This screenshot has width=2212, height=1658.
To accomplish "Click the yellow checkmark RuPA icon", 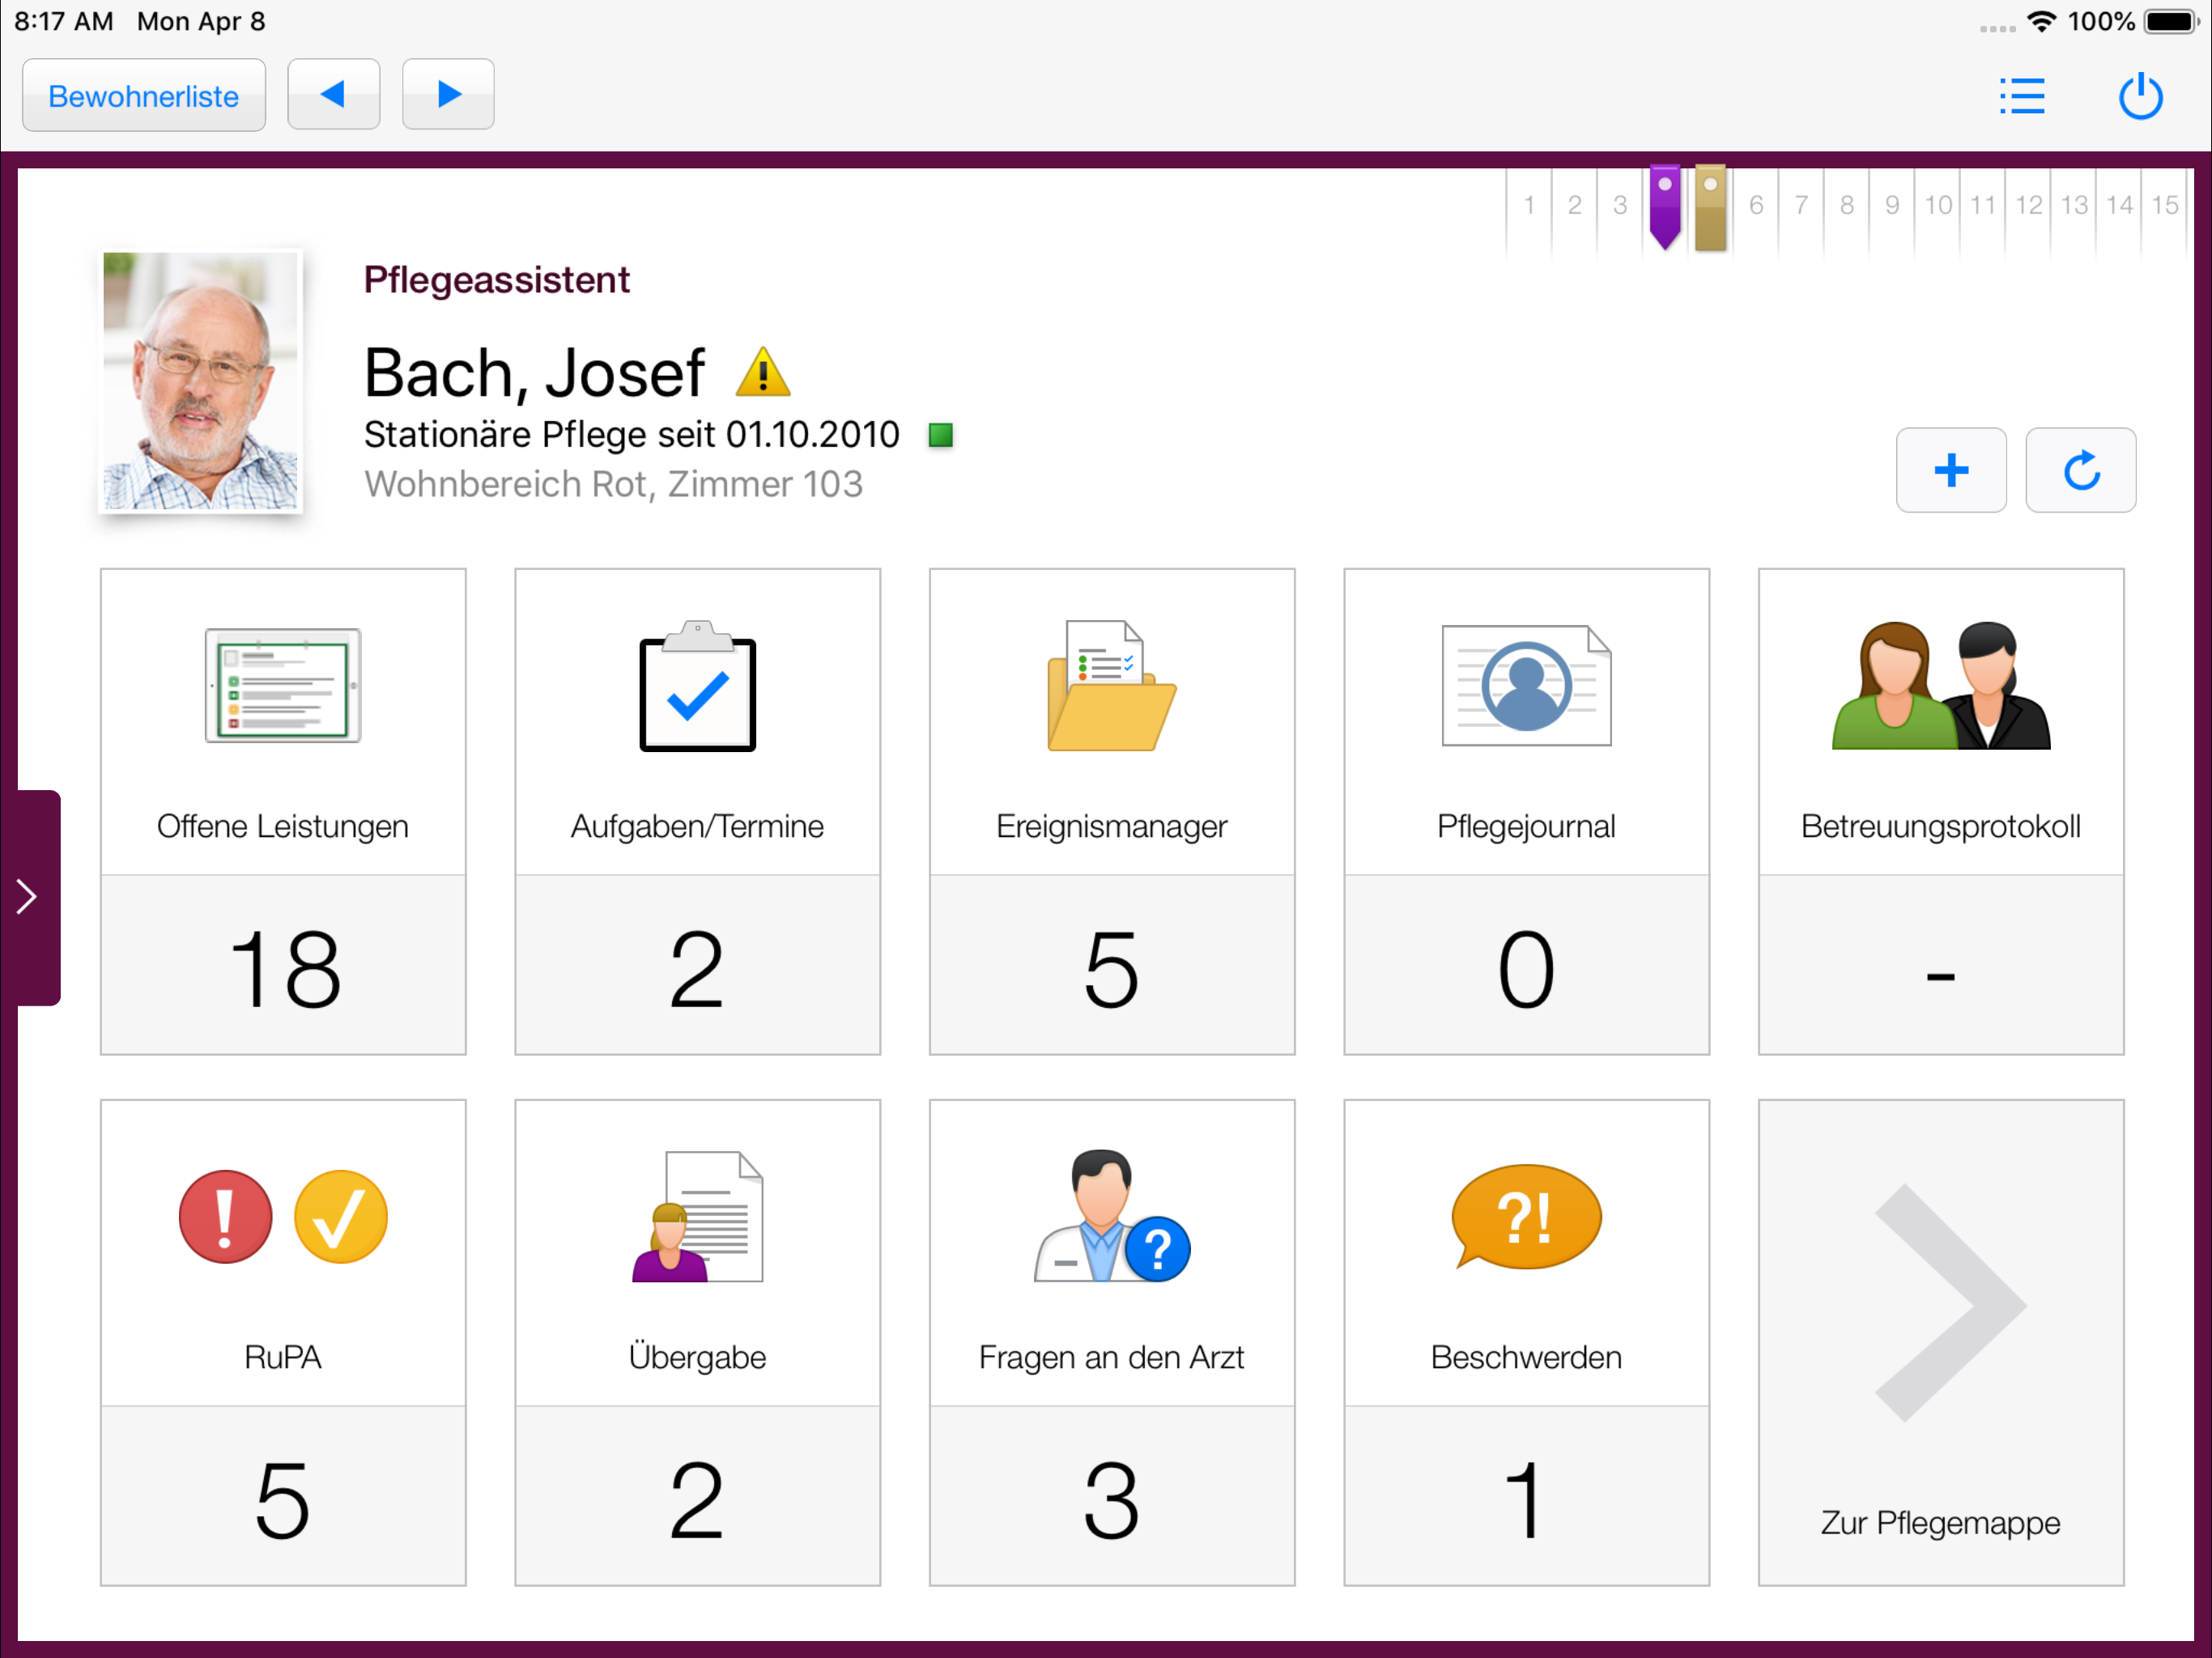I will pos(341,1217).
